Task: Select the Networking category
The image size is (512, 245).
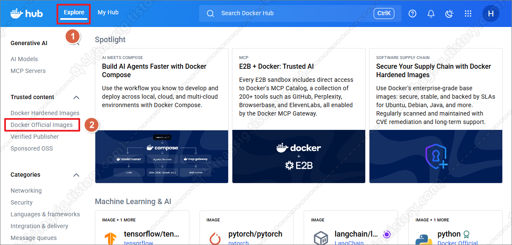Action: click(x=26, y=191)
